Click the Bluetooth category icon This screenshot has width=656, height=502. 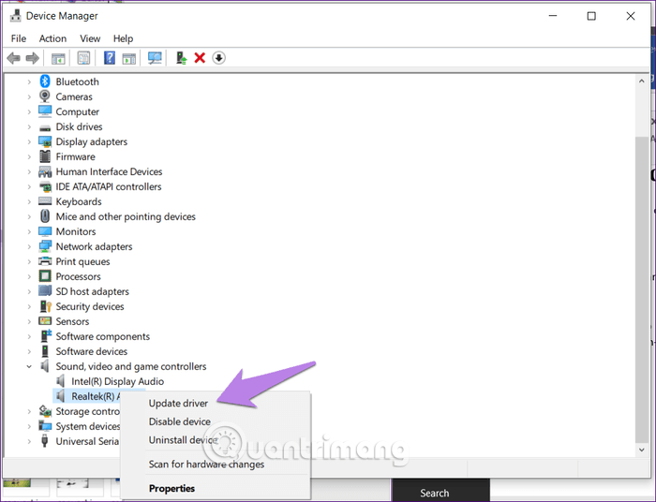[45, 81]
